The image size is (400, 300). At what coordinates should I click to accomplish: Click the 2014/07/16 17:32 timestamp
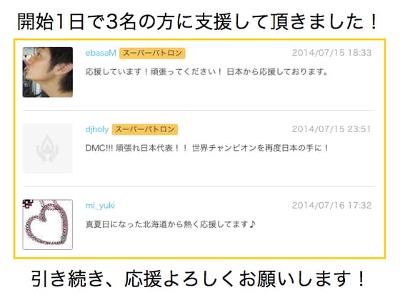pyautogui.click(x=331, y=206)
